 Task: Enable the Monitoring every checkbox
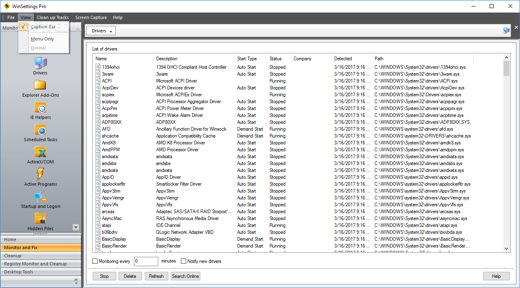pyautogui.click(x=95, y=261)
